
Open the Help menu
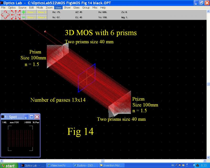103,8
